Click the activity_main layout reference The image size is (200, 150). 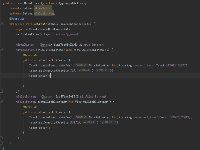(x=66, y=34)
